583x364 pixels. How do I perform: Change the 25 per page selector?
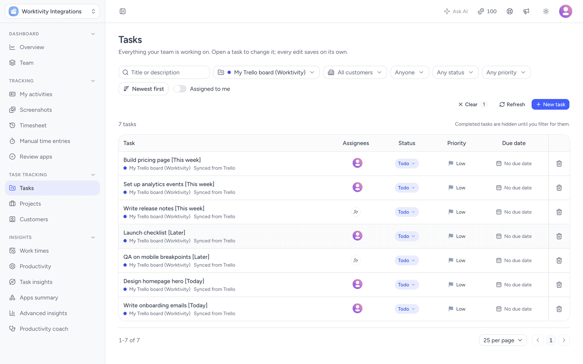click(x=503, y=340)
